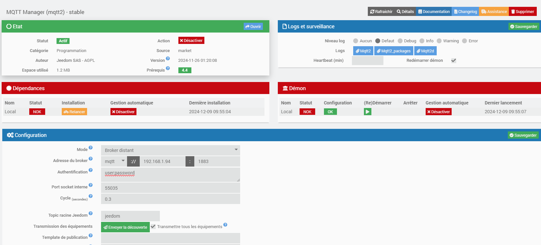Screen dimensions: 541x245
Task: Disable automatic dependency management
Action: click(123, 112)
